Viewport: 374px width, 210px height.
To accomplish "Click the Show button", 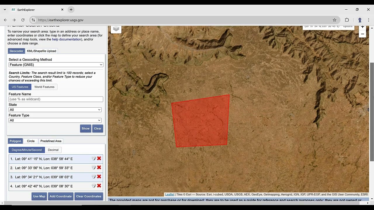I will coord(86,129).
